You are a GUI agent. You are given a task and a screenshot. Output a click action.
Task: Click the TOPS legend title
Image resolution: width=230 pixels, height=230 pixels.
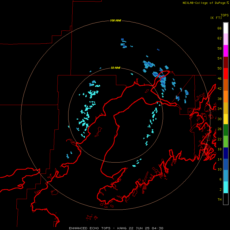225,15
